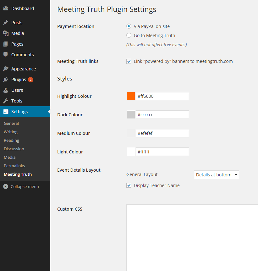Click the Posts pushpin icon
Screen dimensions: 258x271
click(x=6, y=23)
